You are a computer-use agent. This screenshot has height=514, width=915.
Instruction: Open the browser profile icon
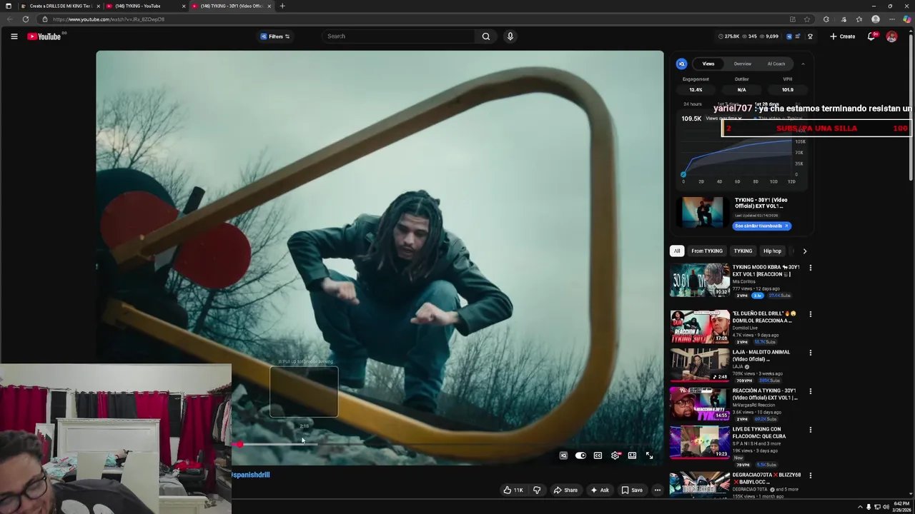pyautogui.click(x=876, y=19)
